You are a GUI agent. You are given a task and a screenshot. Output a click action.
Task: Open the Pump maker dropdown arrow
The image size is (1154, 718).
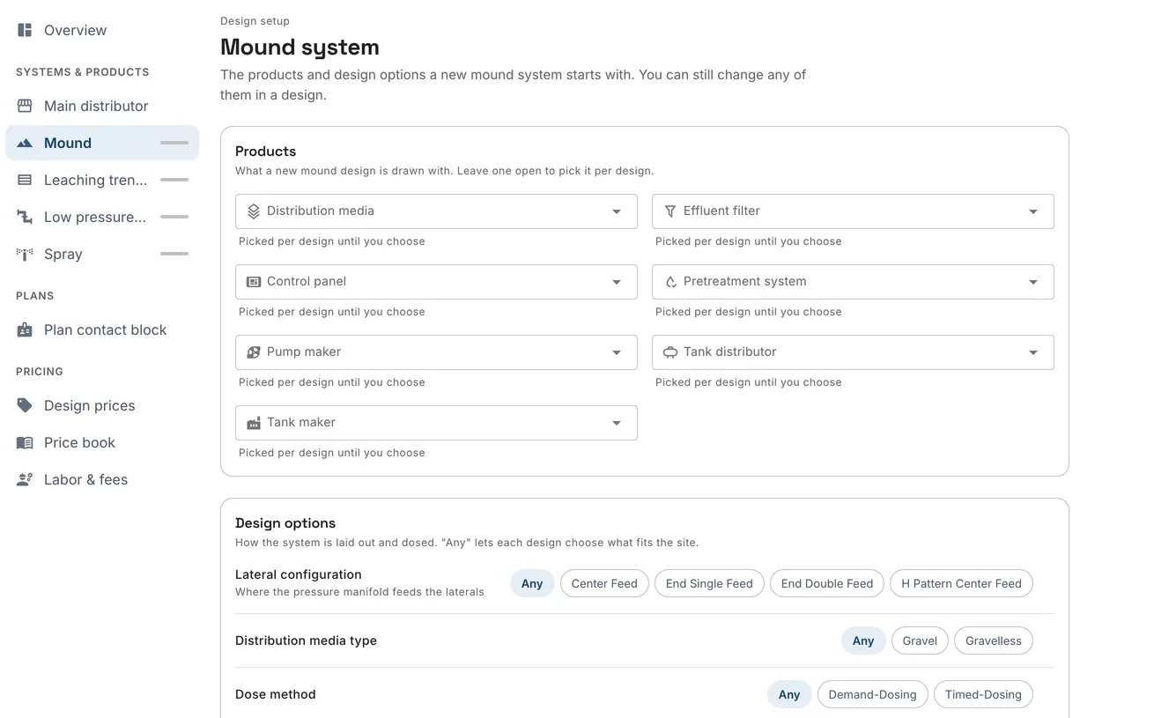click(x=617, y=352)
